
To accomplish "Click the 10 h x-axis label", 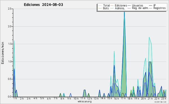I will (x=76, y=98).
